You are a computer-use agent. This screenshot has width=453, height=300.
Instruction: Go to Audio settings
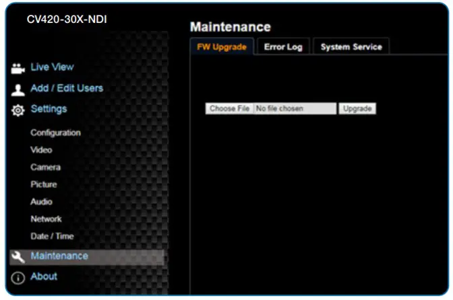tap(41, 202)
